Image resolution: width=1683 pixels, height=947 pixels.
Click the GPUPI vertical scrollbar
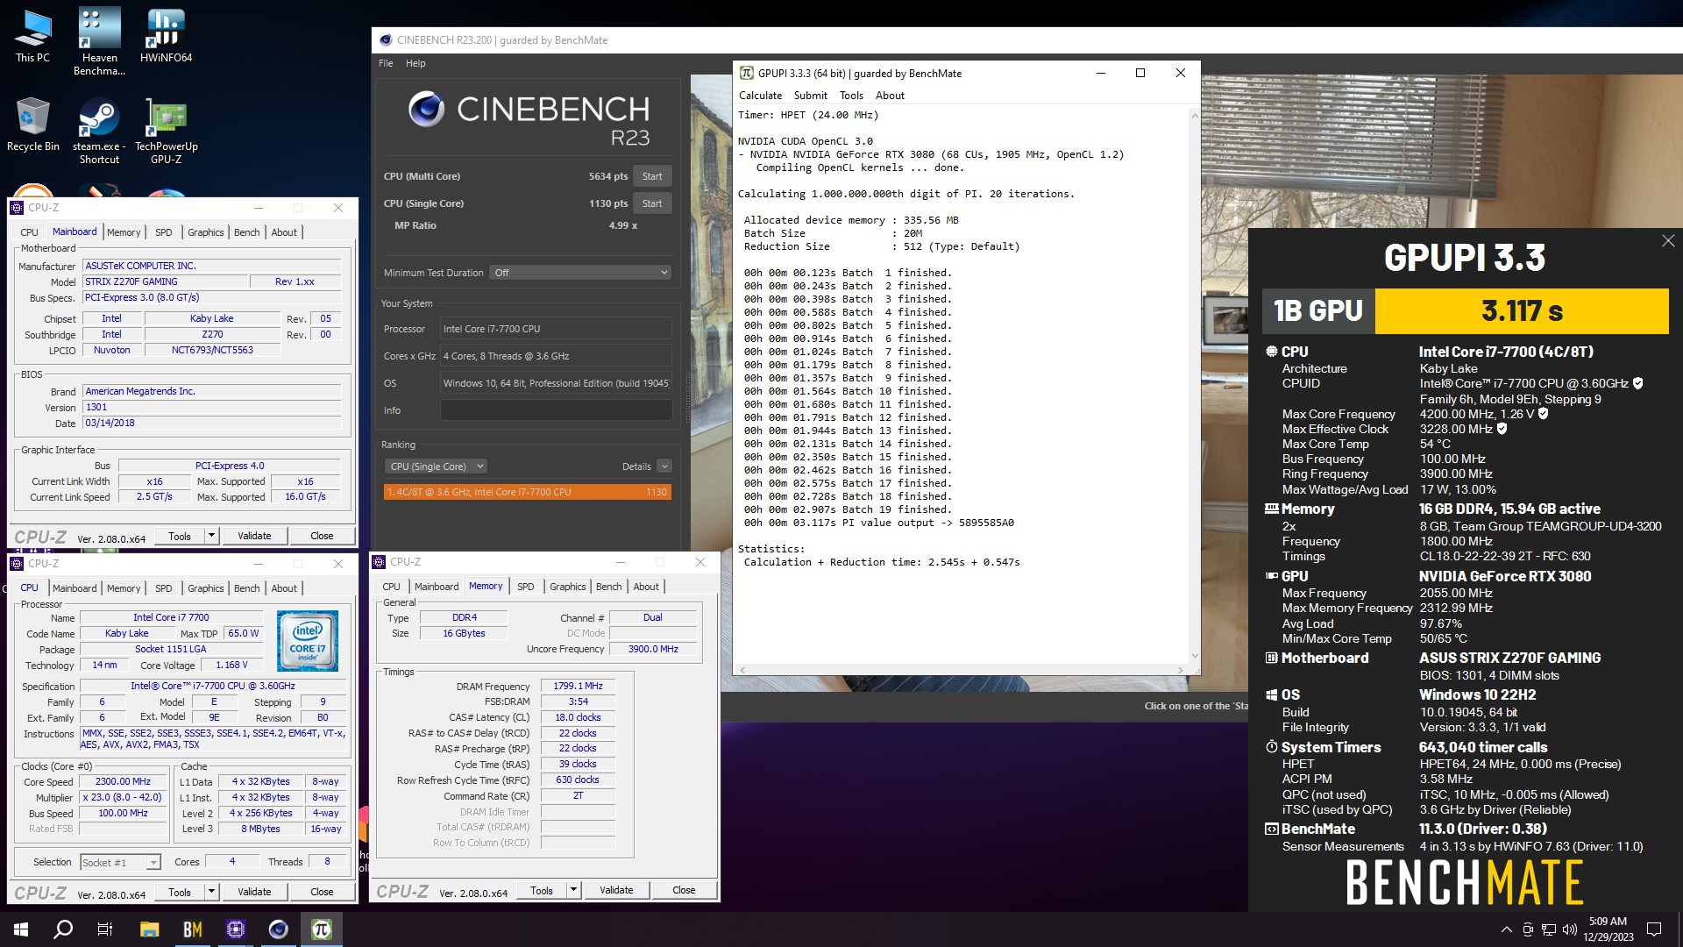(1194, 386)
